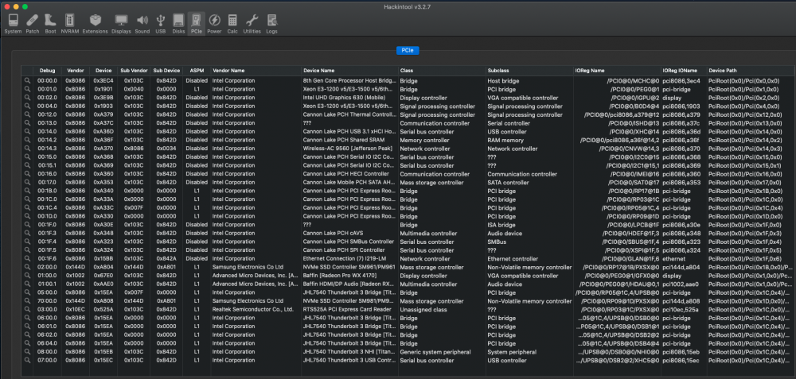Select the Boot toolbar icon

pyautogui.click(x=50, y=24)
